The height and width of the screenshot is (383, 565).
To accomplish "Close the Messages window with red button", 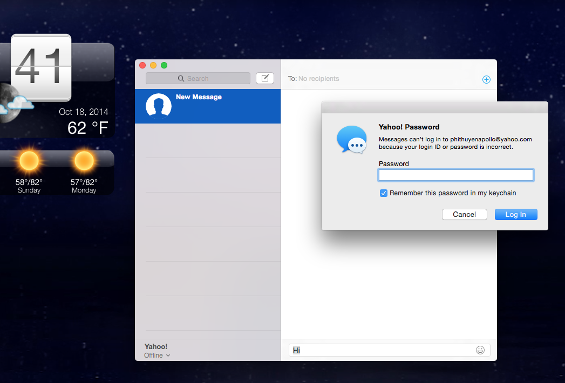I will [142, 65].
